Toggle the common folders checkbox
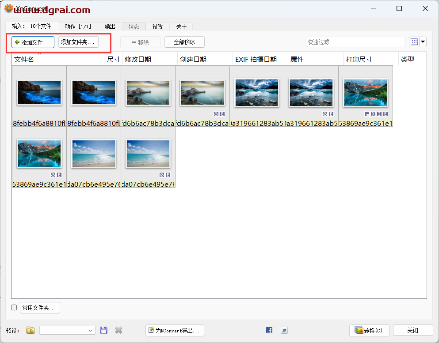The height and width of the screenshot is (343, 439). coord(14,308)
